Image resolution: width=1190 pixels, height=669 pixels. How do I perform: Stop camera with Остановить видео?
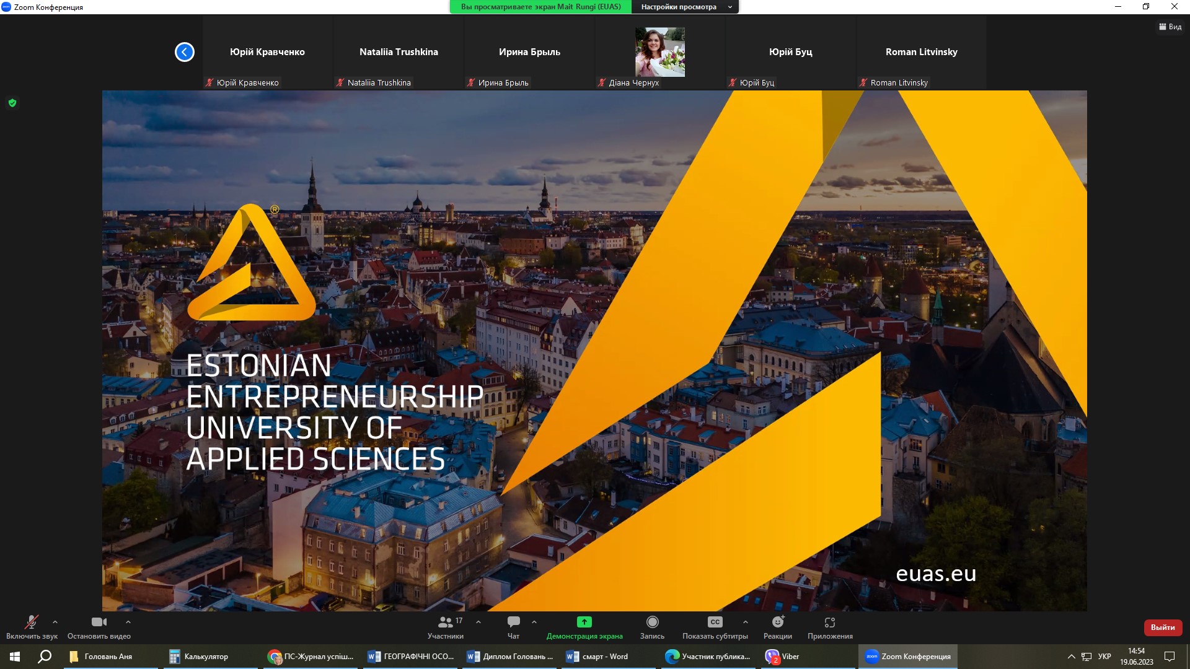[x=99, y=627]
